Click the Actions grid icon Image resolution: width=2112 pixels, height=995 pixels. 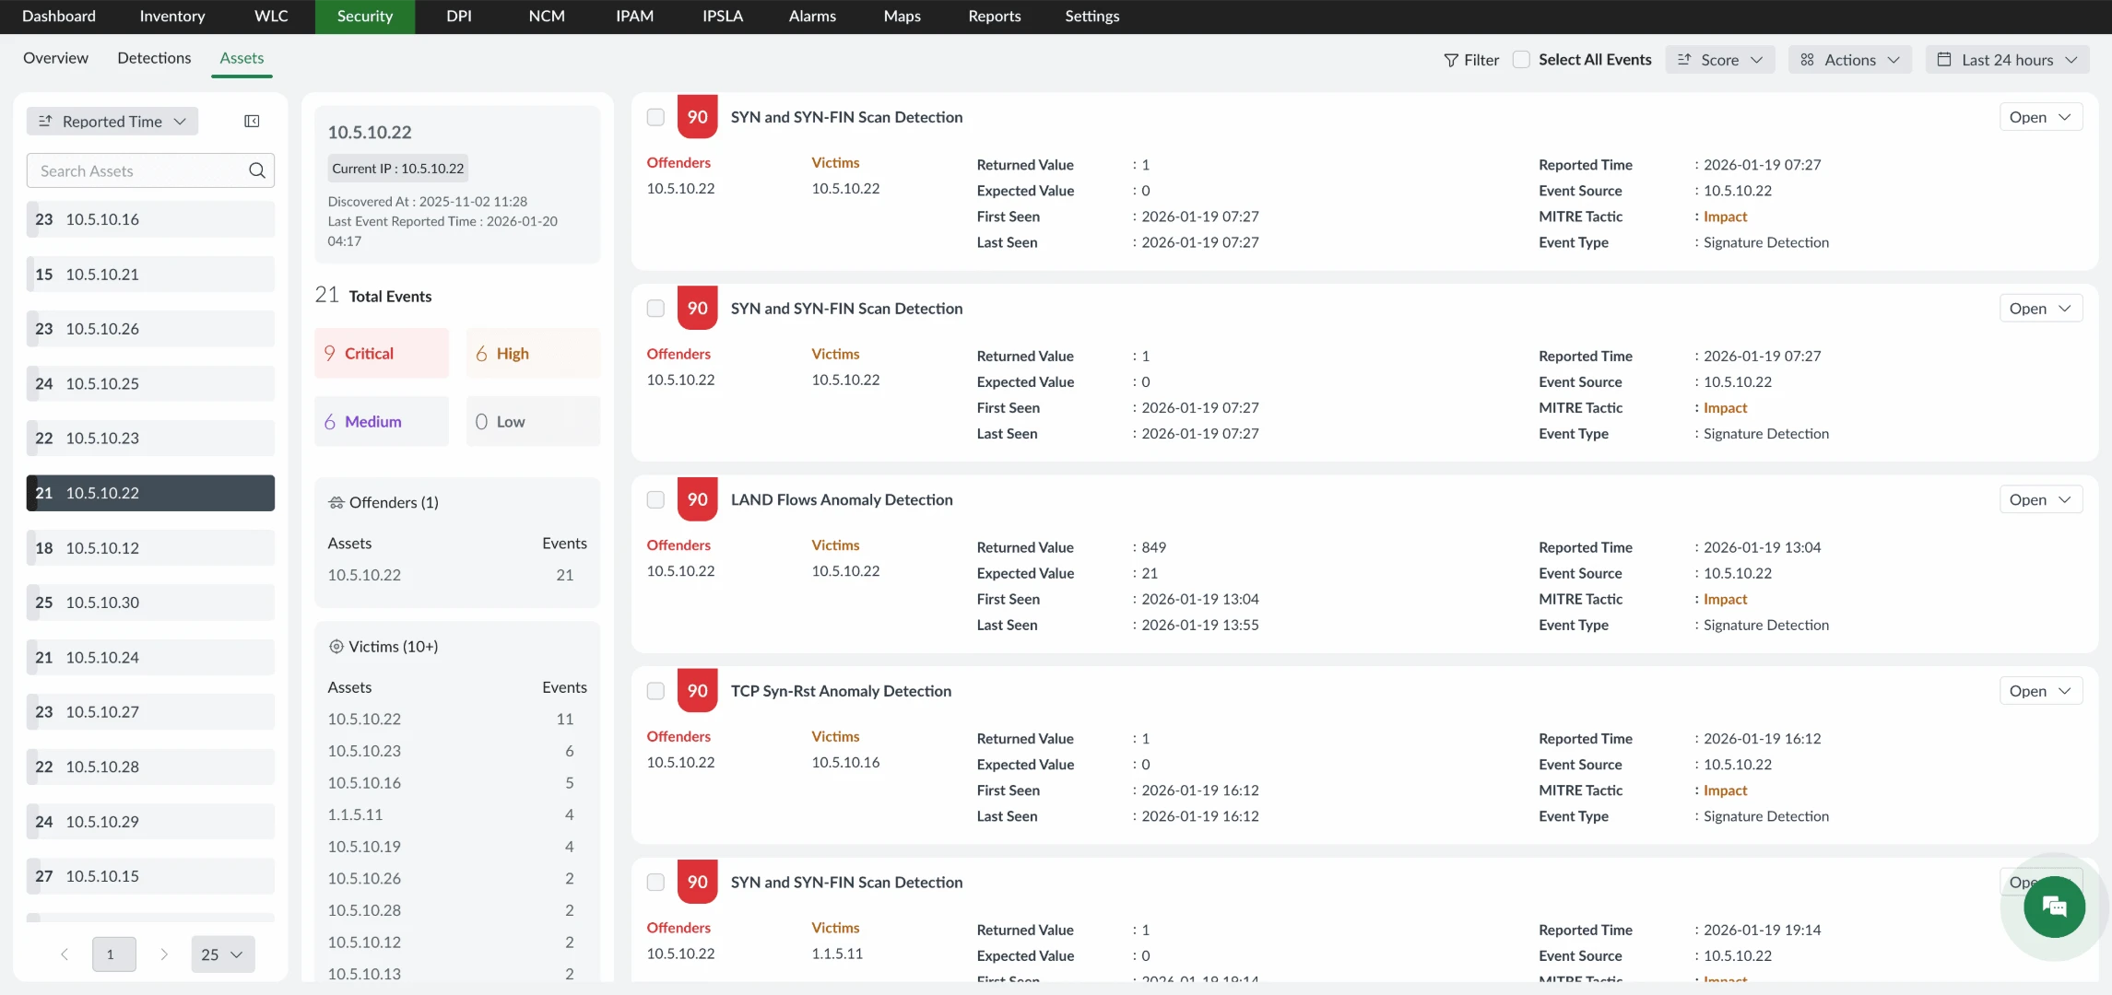[1808, 59]
